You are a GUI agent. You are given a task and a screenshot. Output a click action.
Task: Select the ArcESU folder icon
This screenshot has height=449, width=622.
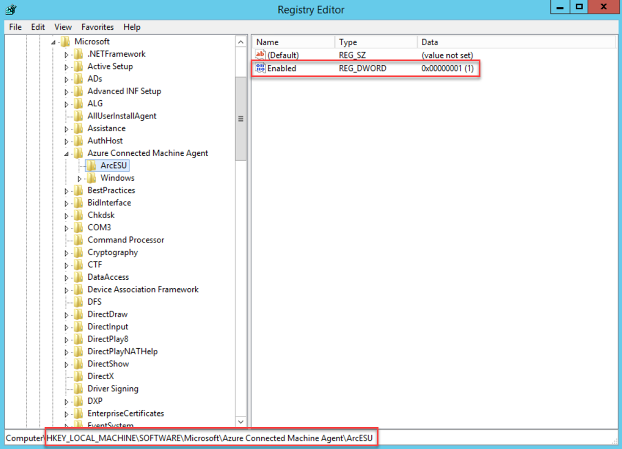pos(91,165)
